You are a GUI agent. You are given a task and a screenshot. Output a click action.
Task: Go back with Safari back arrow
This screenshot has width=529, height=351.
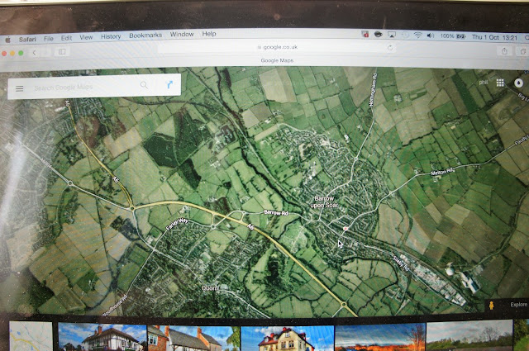click(34, 52)
